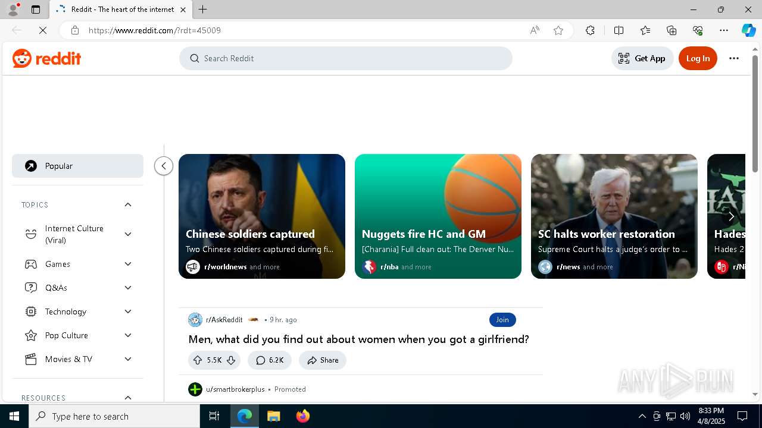Click the Log In button

click(x=698, y=58)
